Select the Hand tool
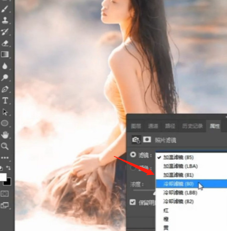 (x=5, y=135)
